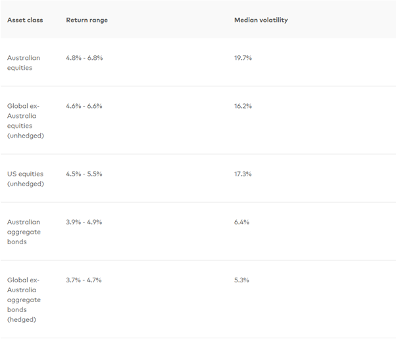
Task: Click the 3.7% - 4.7% return range
Action: (84, 280)
